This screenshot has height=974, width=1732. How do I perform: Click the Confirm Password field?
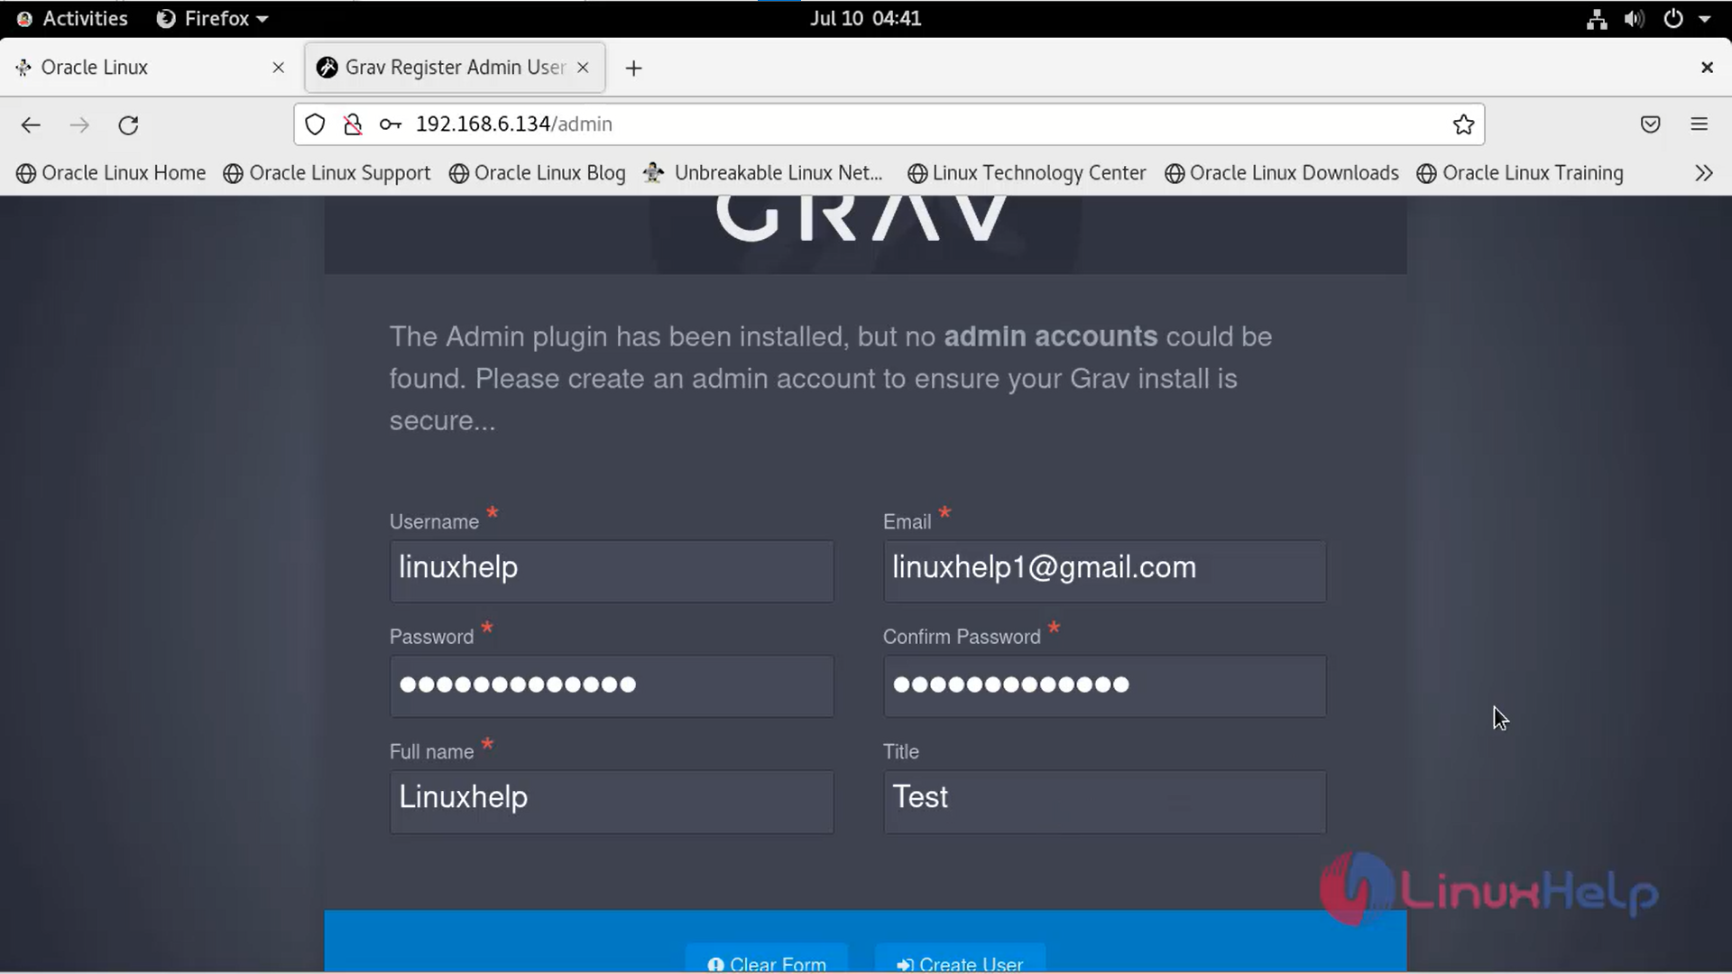click(x=1104, y=685)
